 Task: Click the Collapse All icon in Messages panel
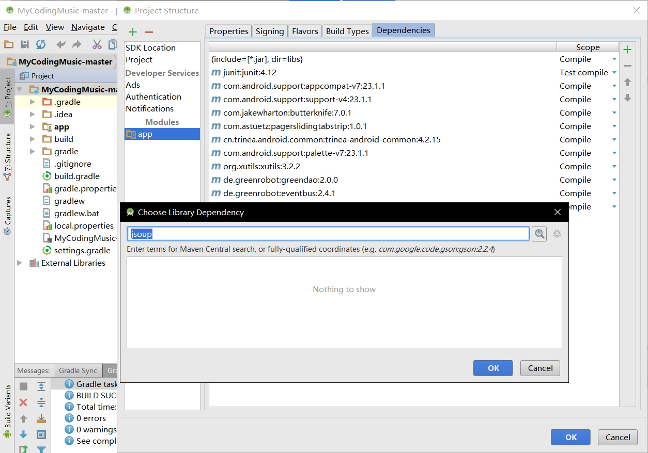pyautogui.click(x=41, y=402)
